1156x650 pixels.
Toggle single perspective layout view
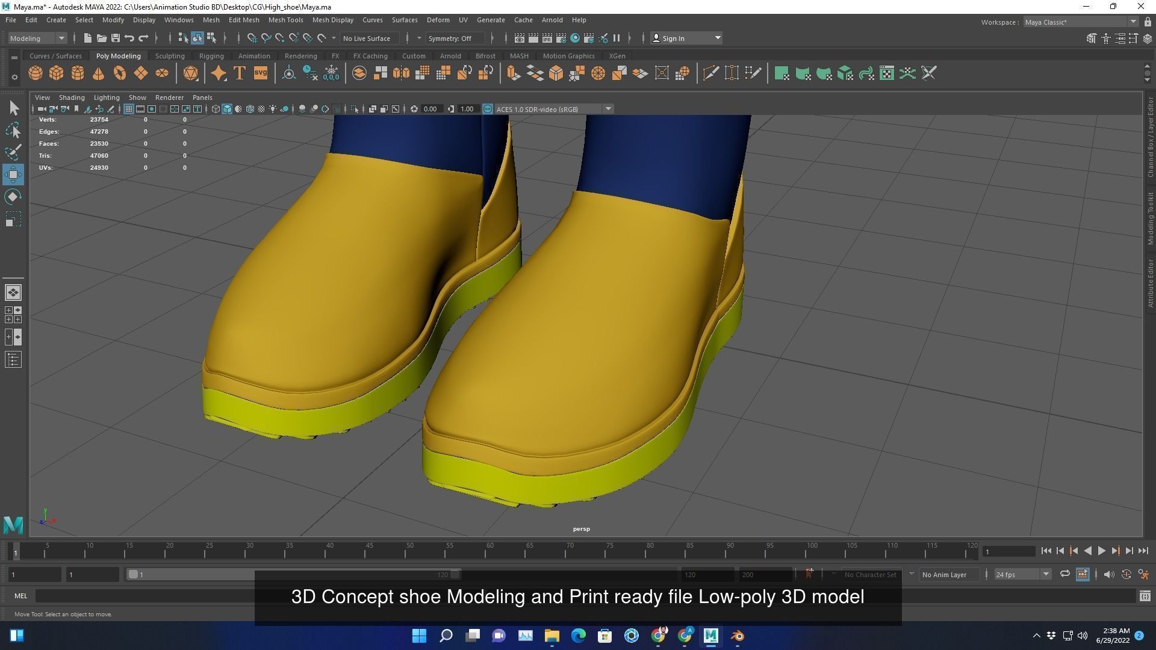[x=13, y=292]
